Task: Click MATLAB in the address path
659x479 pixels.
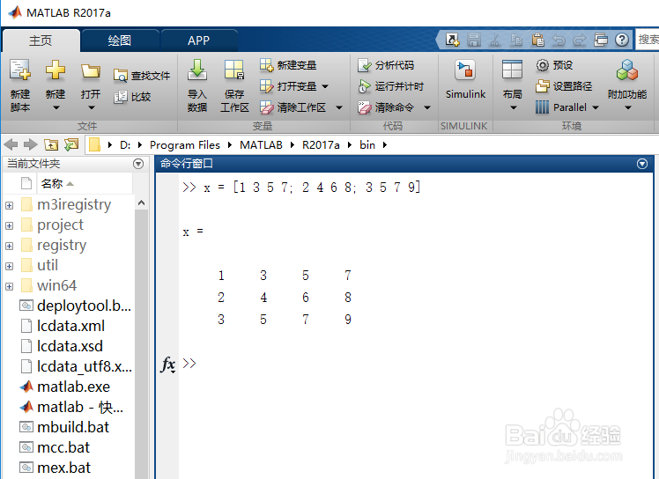Action: point(261,145)
